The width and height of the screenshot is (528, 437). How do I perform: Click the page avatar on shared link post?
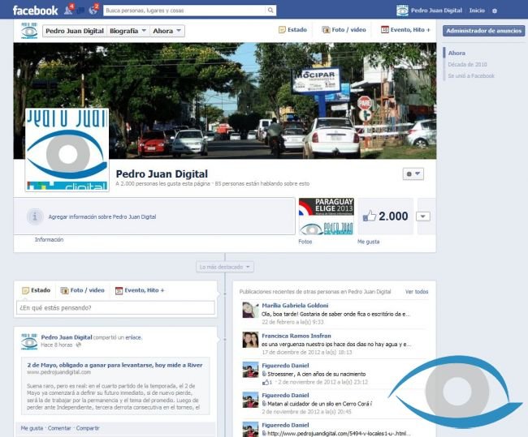coord(29,341)
